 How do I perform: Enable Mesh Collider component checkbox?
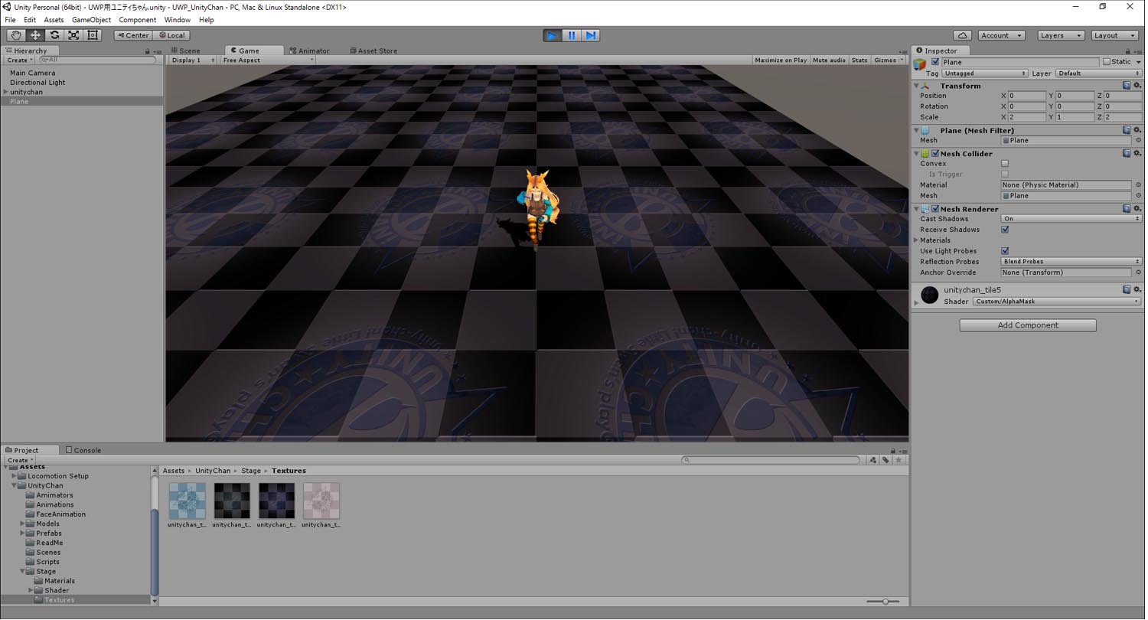[935, 154]
